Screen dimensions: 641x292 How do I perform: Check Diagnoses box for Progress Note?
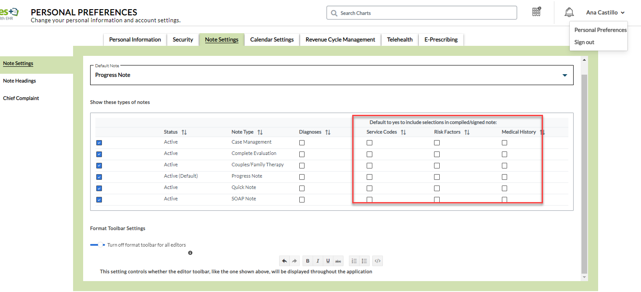coord(302,177)
